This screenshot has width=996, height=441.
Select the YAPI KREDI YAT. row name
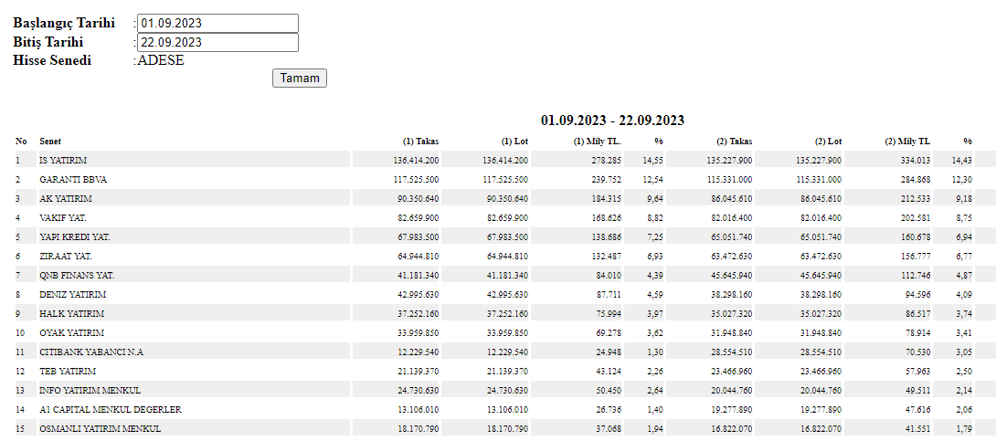coord(74,236)
